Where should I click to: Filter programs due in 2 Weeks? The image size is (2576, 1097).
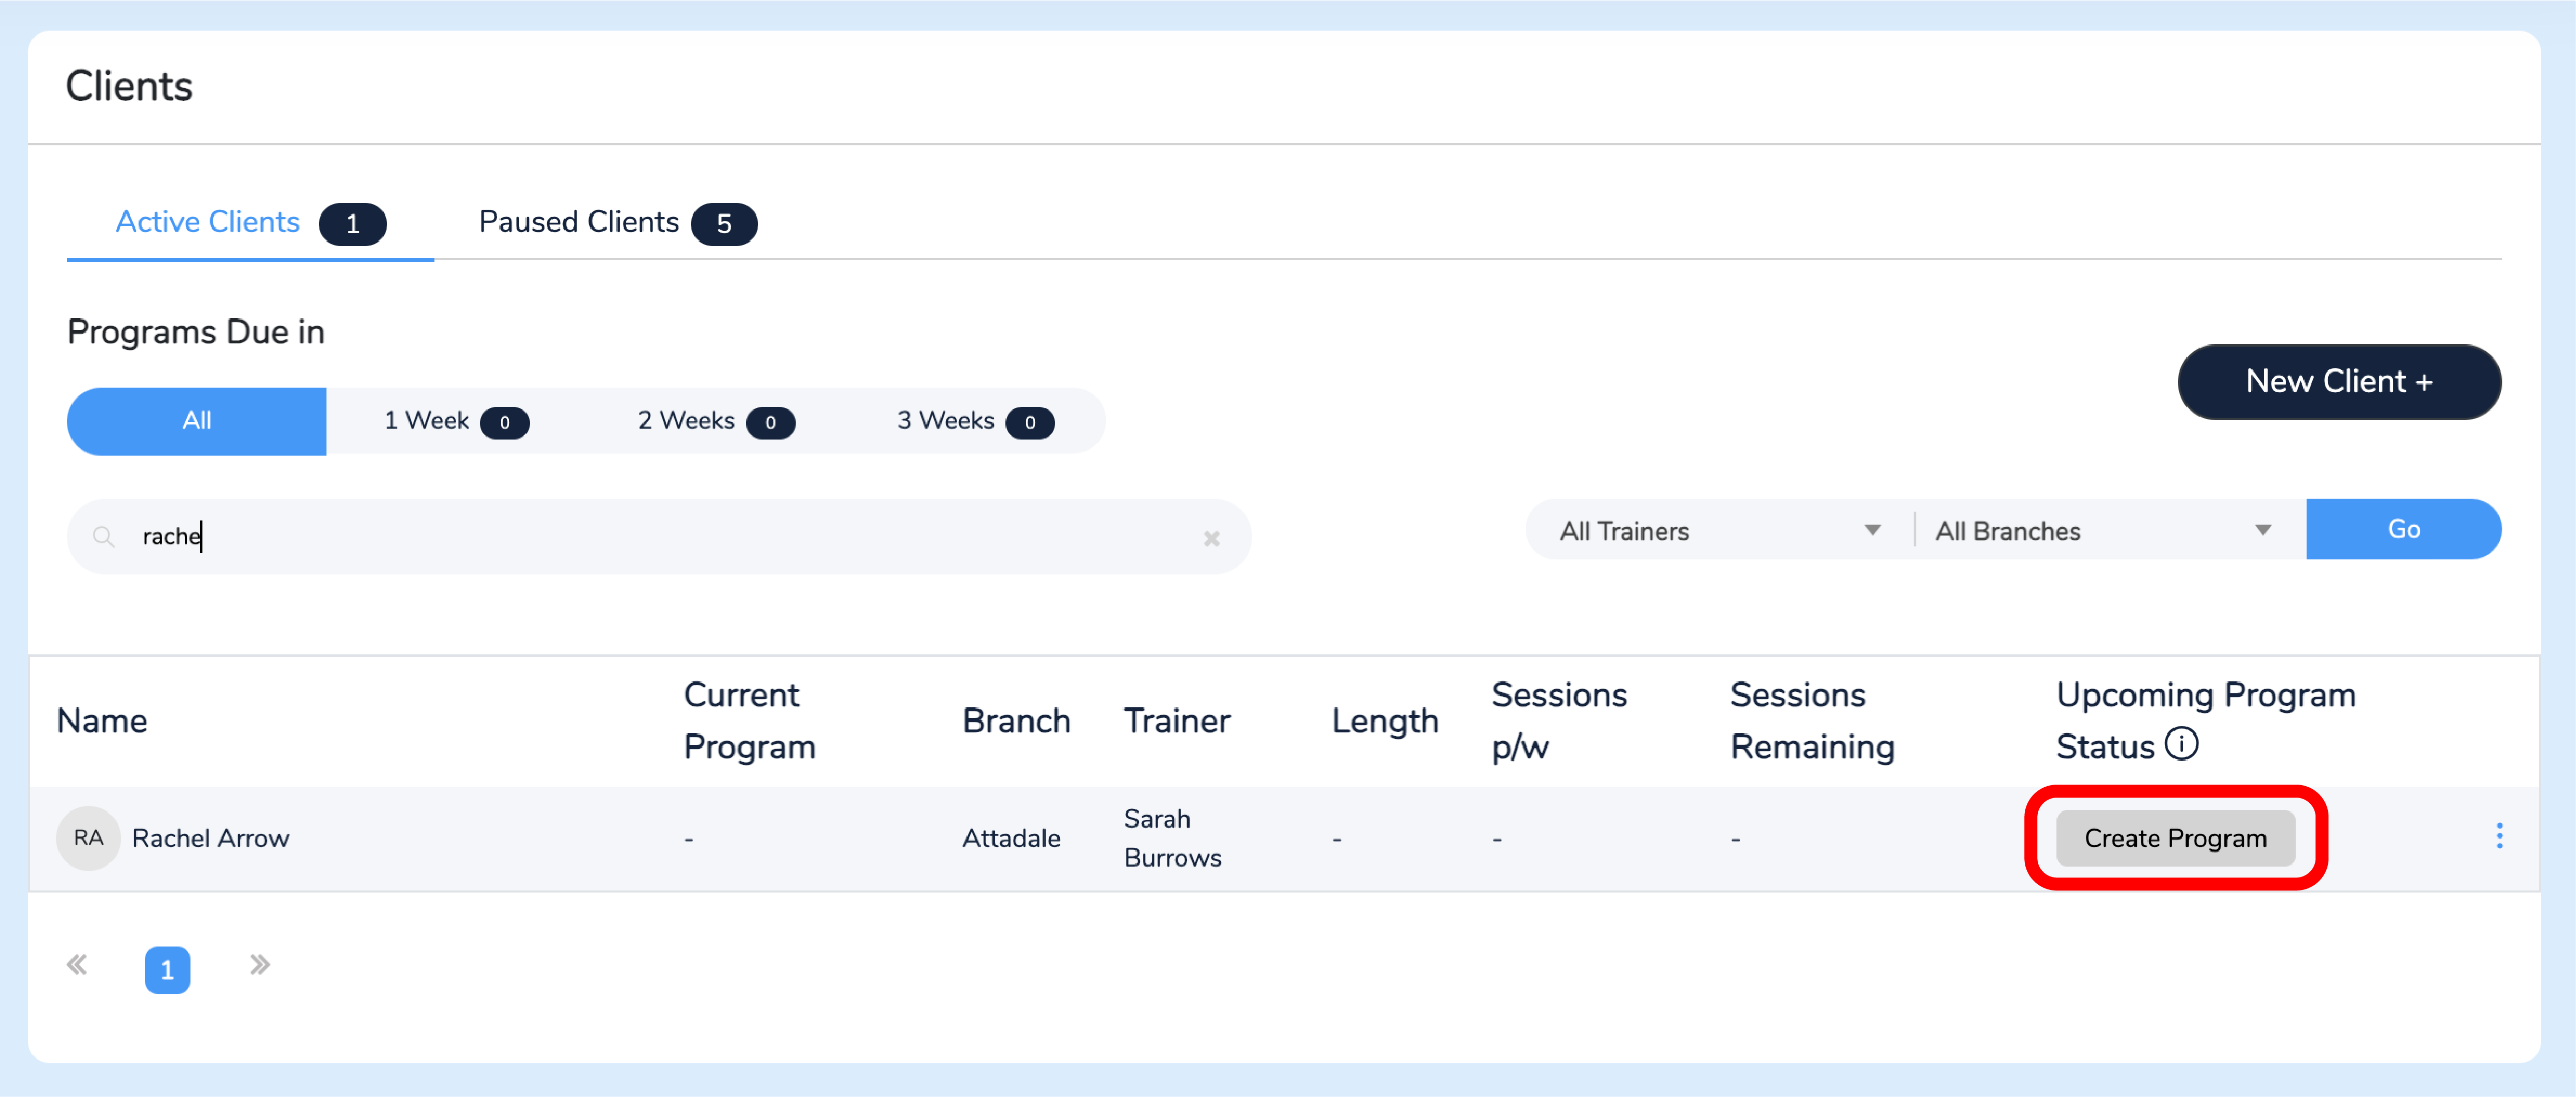point(716,421)
